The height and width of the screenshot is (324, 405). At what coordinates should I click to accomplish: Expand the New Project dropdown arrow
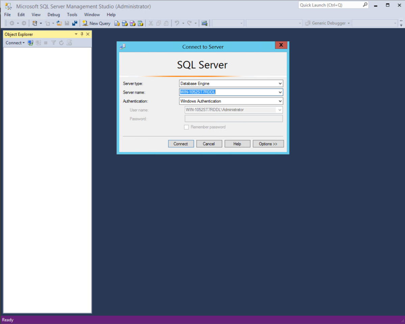(41, 23)
